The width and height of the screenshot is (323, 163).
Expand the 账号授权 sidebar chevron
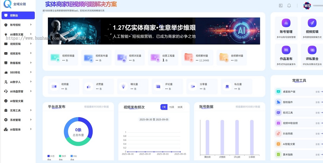pyautogui.click(x=31, y=25)
